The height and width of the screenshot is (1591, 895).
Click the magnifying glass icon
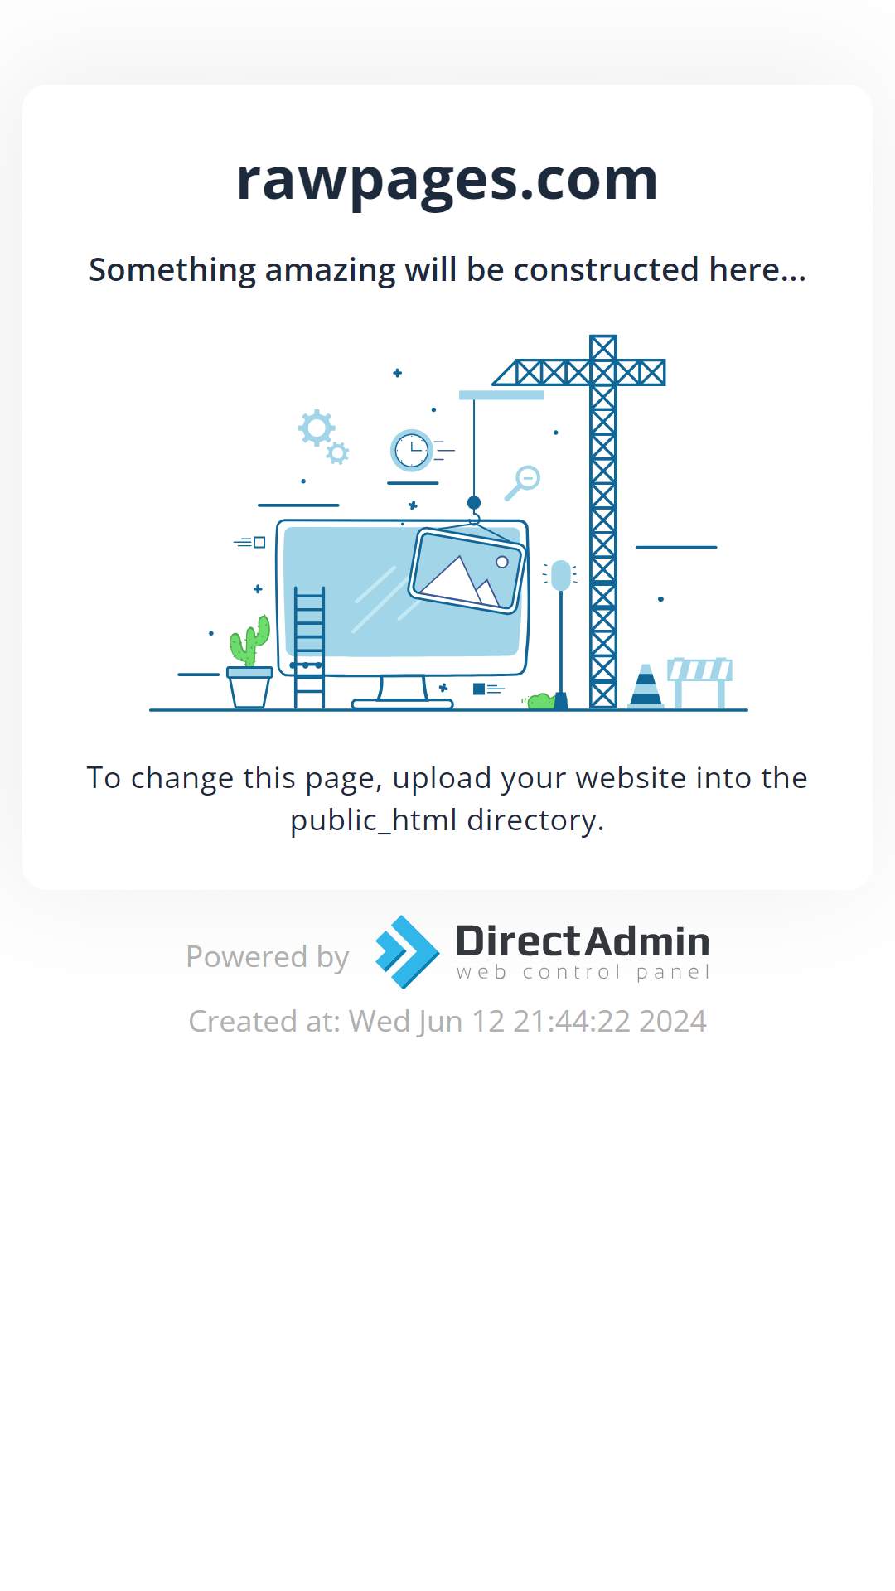(523, 483)
